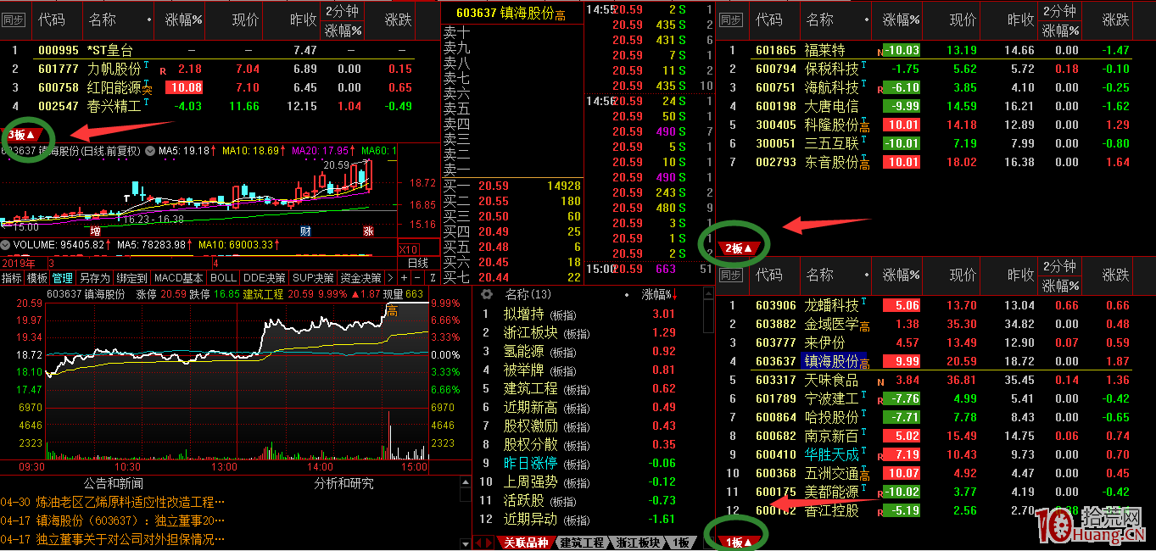Click the 绑定到 option

(132, 277)
